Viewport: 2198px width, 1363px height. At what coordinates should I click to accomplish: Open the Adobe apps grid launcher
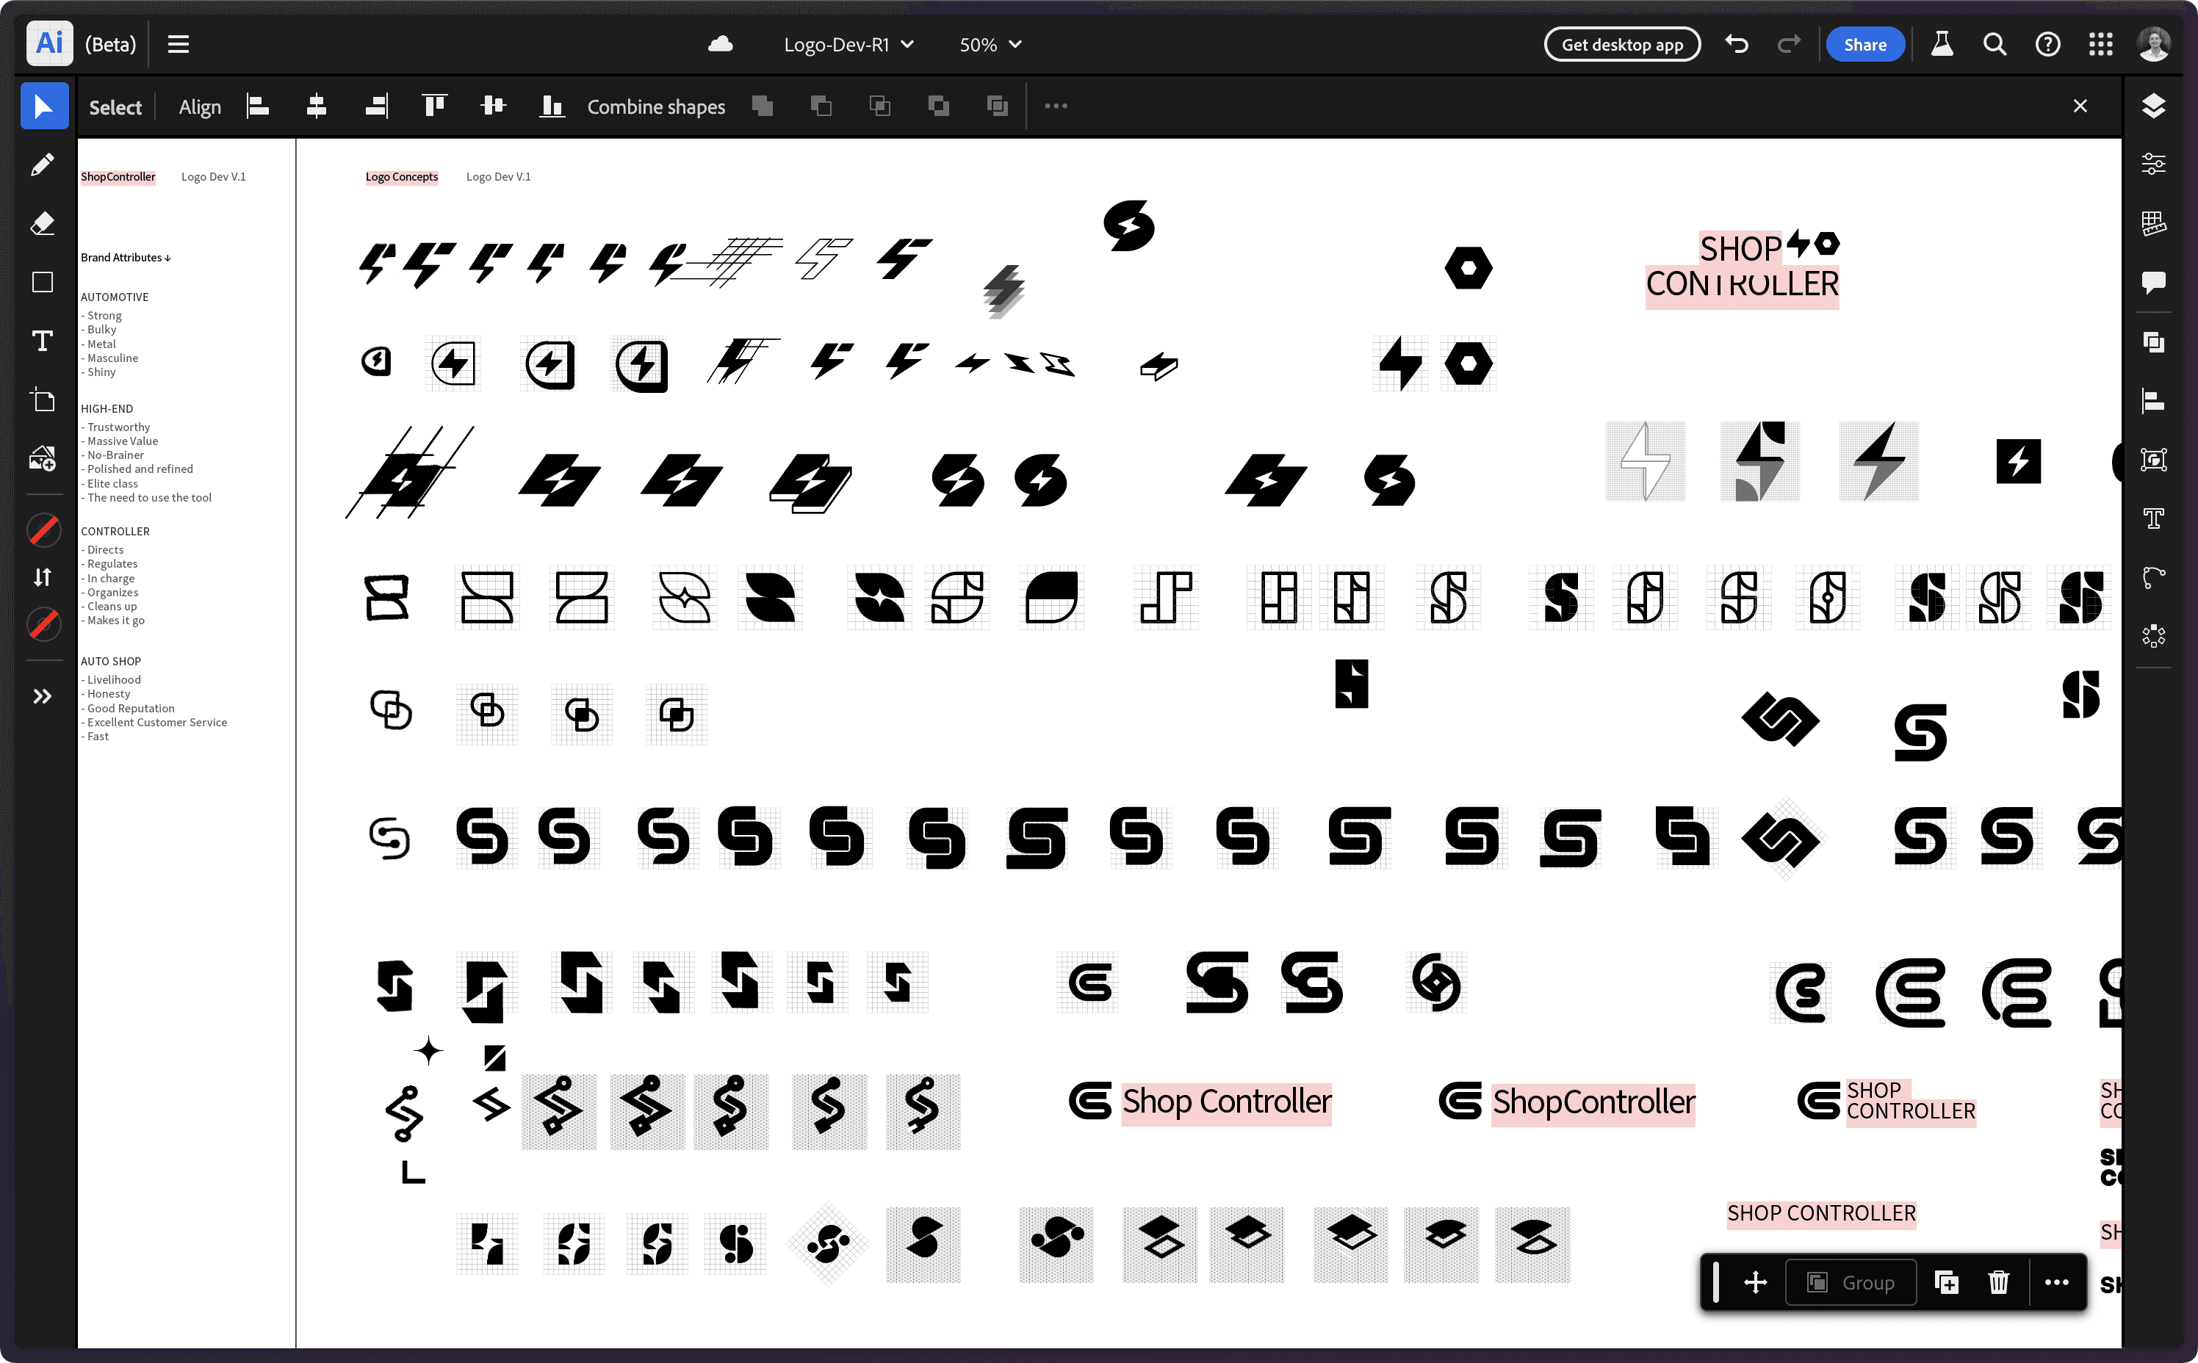pyautogui.click(x=2100, y=44)
